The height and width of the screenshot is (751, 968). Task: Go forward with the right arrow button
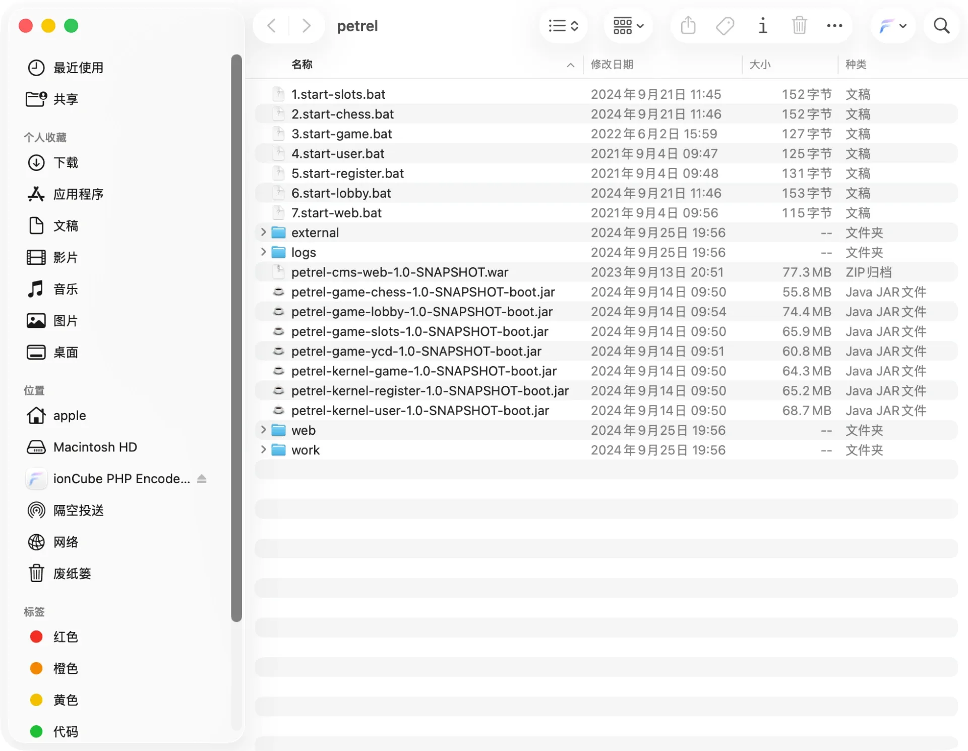point(306,26)
